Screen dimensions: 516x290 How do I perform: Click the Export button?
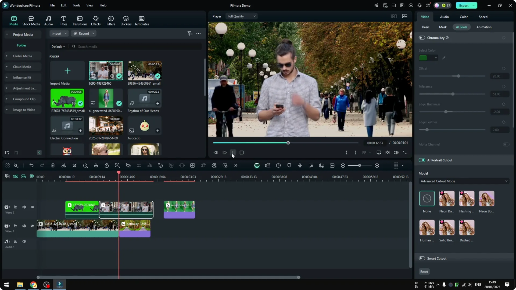(x=464, y=5)
